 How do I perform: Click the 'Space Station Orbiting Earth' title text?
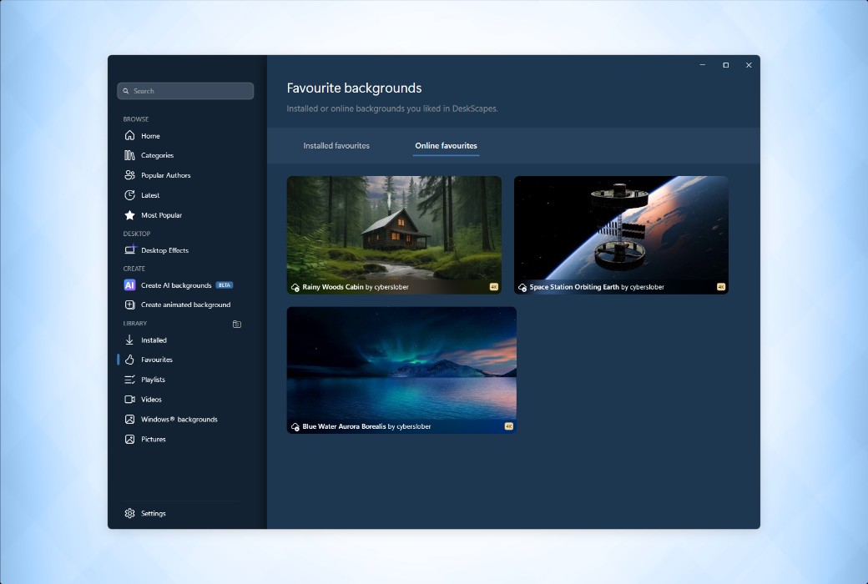point(574,287)
